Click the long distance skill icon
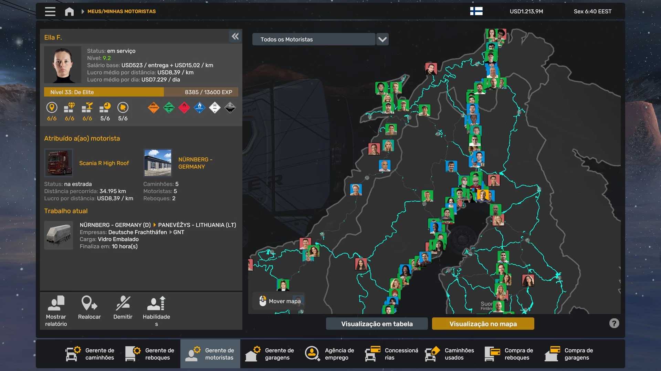 [52, 108]
